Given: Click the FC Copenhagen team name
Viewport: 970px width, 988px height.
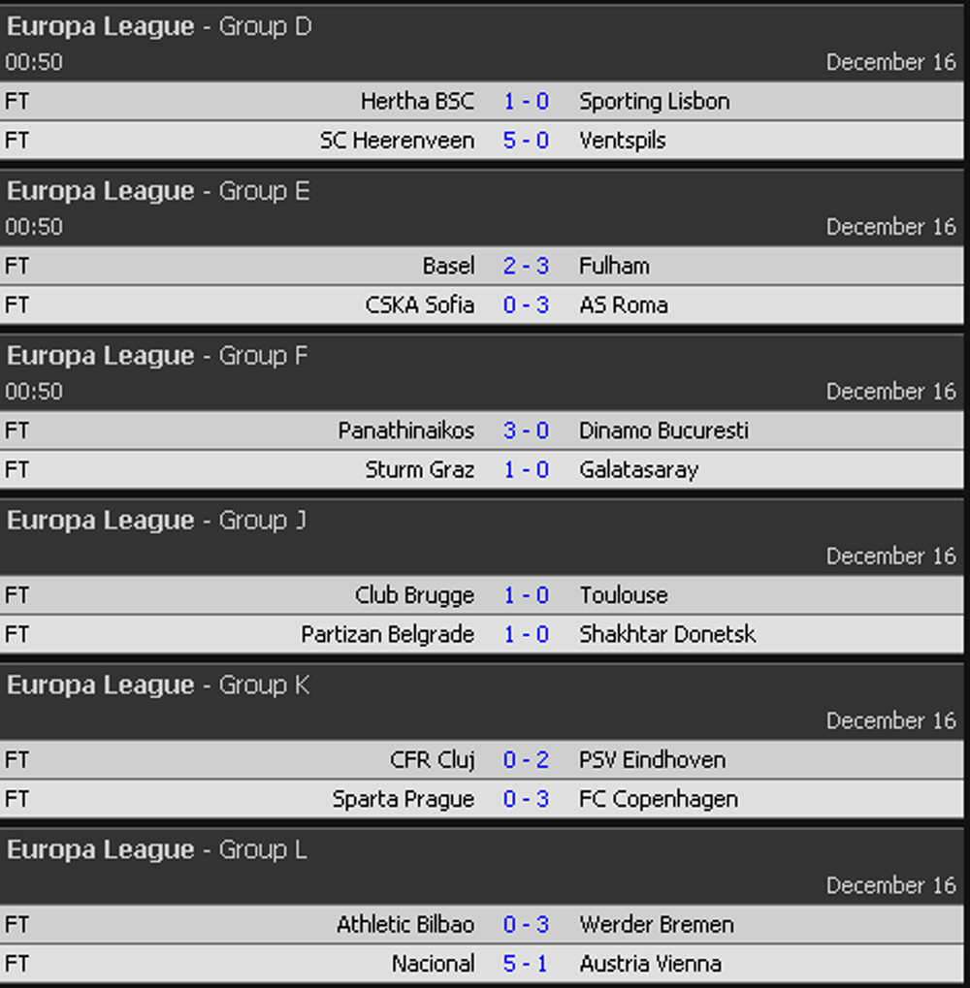Looking at the screenshot, I should tap(658, 800).
